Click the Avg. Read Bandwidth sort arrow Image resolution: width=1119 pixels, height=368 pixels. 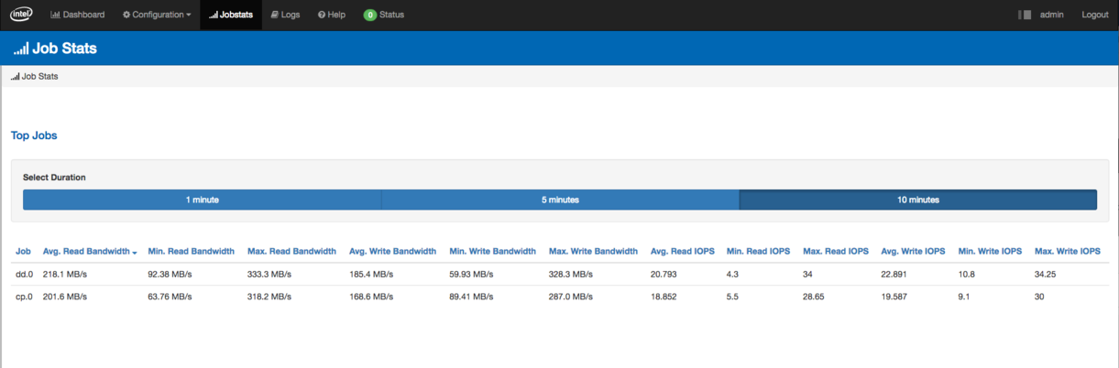coord(135,252)
